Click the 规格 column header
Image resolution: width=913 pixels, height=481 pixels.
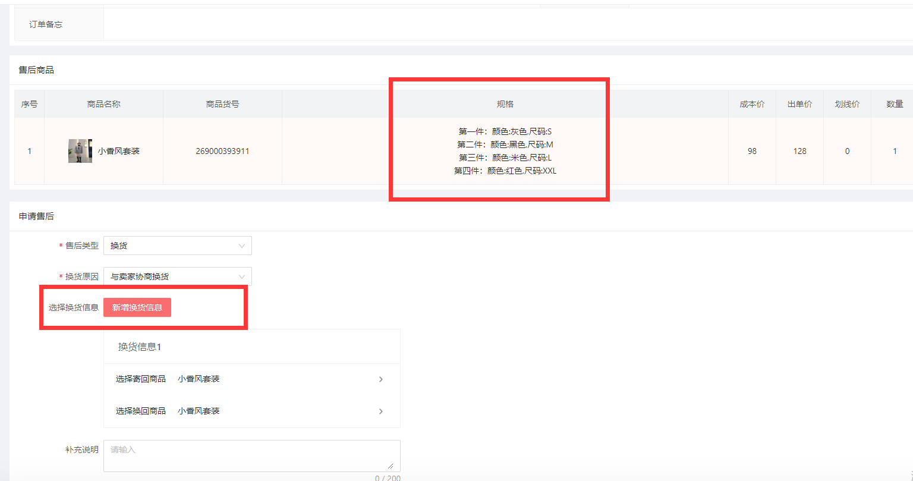(505, 104)
